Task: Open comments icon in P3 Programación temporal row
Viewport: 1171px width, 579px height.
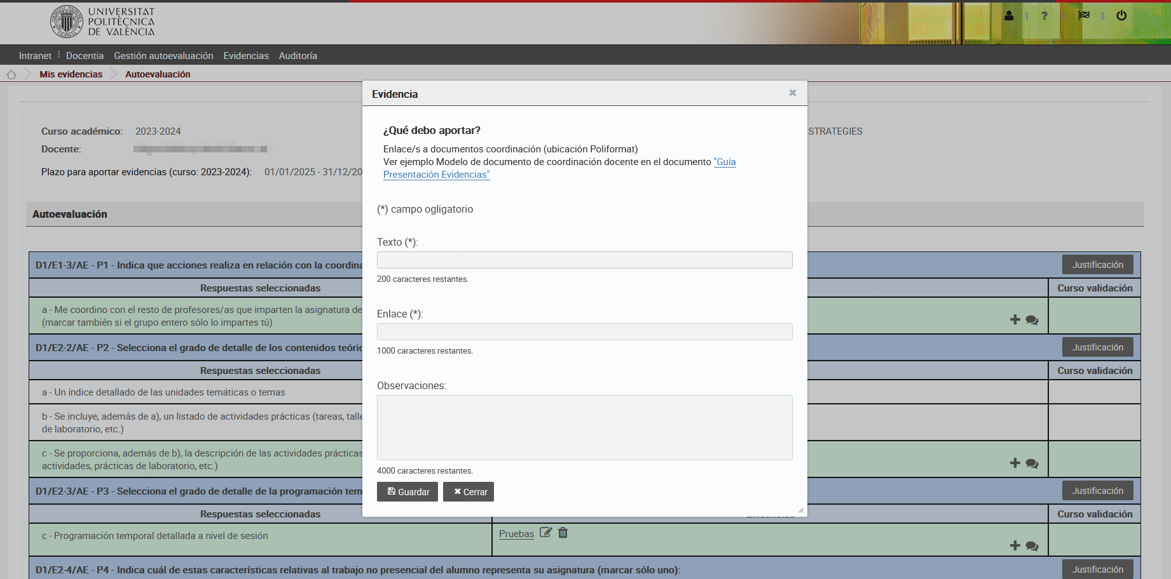Action: pos(1032,546)
